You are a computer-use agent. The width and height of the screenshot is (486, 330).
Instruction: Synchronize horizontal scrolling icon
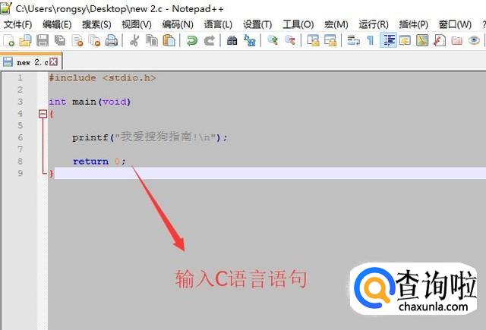click(x=330, y=40)
